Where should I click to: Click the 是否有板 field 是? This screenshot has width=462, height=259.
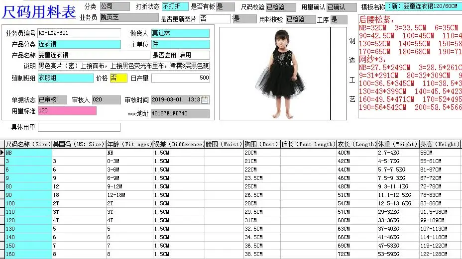(226, 7)
